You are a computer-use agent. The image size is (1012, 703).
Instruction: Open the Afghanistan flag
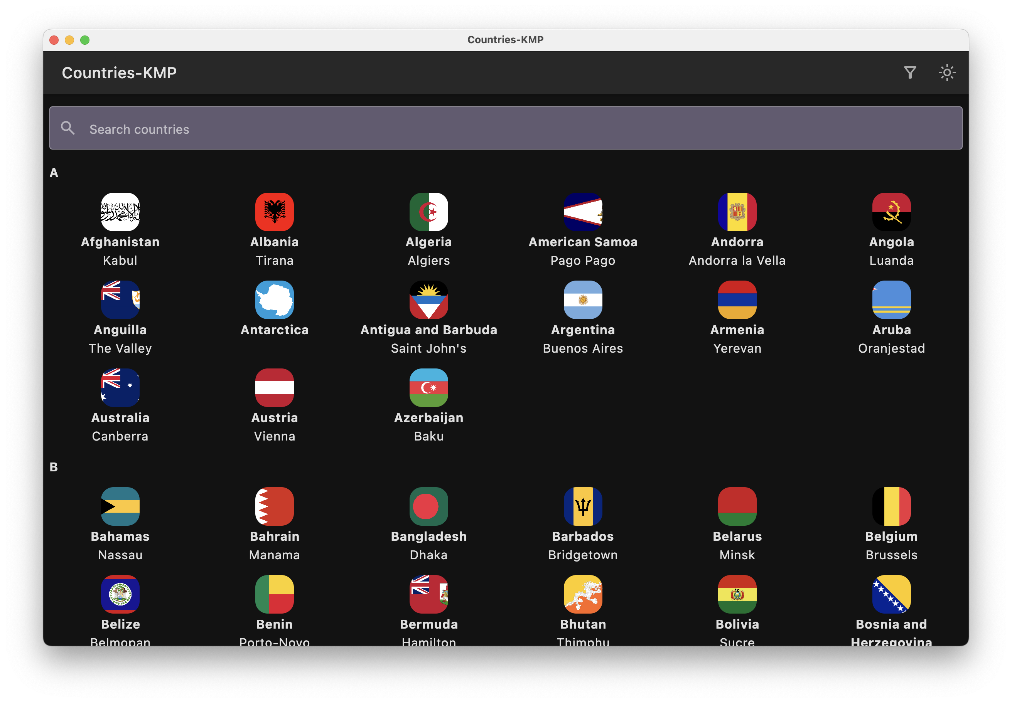pos(120,212)
